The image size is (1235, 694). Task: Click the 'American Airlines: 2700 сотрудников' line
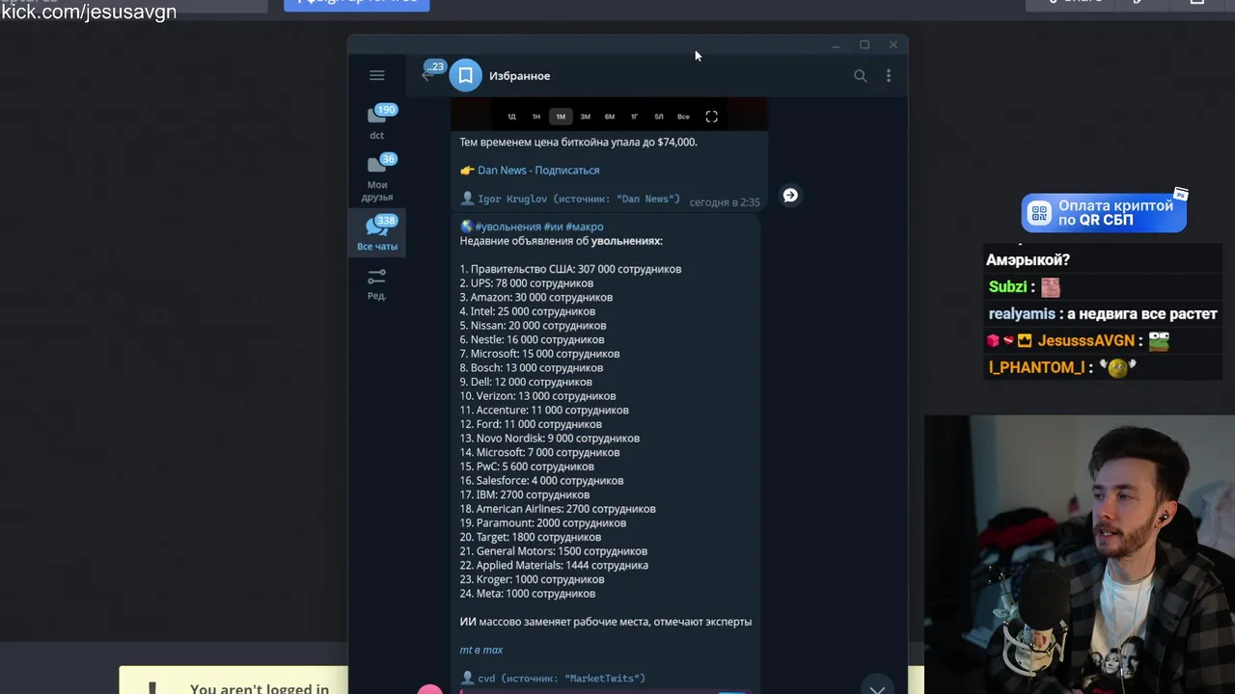click(558, 509)
